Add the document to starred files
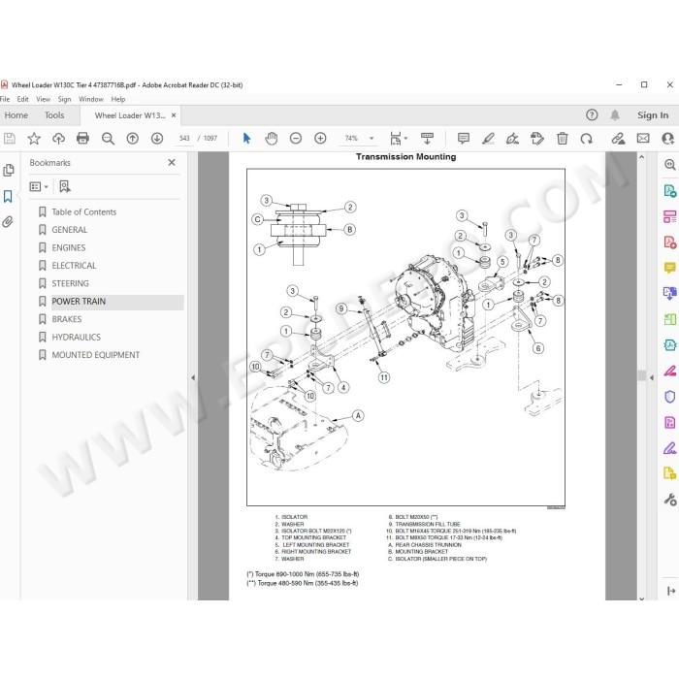679x679 pixels. point(34,139)
